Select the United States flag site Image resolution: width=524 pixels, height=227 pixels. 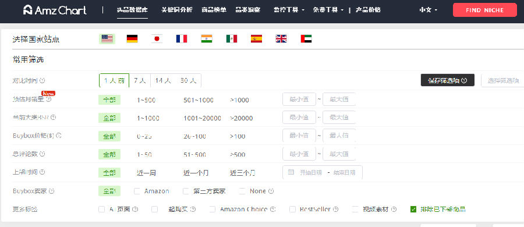click(x=107, y=39)
